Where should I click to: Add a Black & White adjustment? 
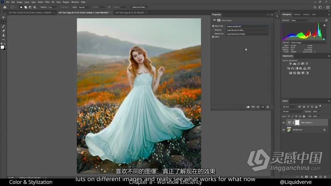296,68
